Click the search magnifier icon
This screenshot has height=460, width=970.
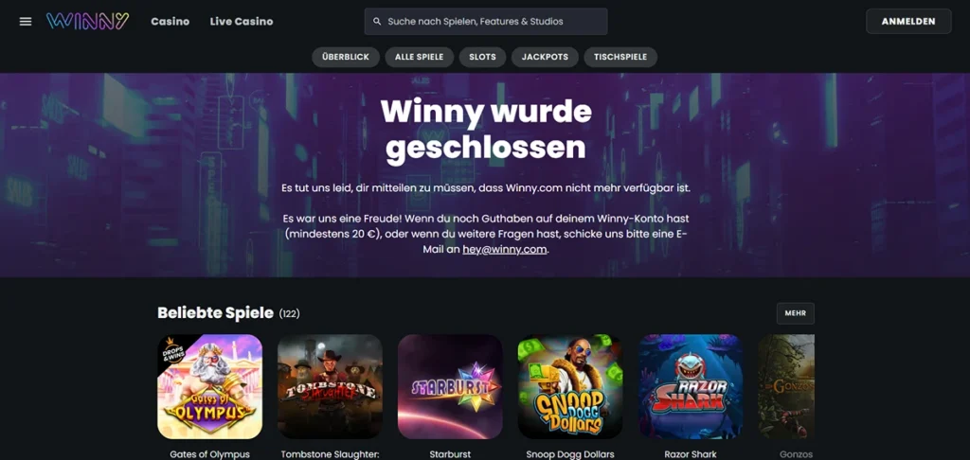[377, 22]
